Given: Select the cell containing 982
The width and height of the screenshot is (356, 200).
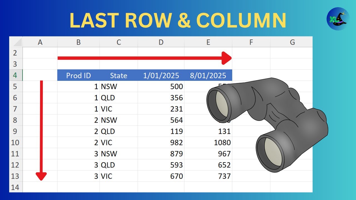Looking at the screenshot, I should pos(161,142).
